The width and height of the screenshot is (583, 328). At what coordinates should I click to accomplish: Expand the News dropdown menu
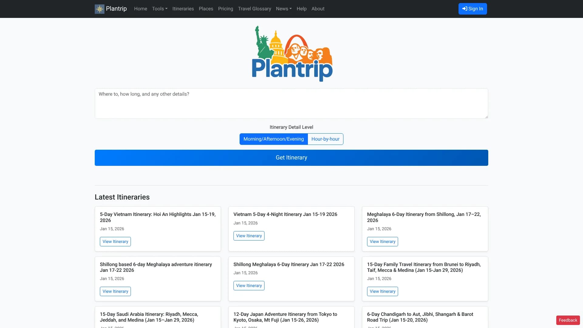[283, 9]
